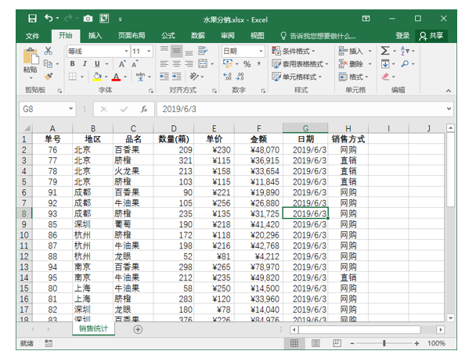Open 套用表格格式 table format menu
Screen dimensions: 476x358
300,64
